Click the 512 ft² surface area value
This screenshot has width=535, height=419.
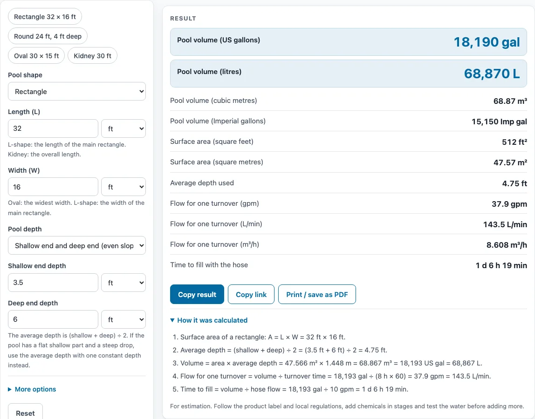[x=514, y=142]
